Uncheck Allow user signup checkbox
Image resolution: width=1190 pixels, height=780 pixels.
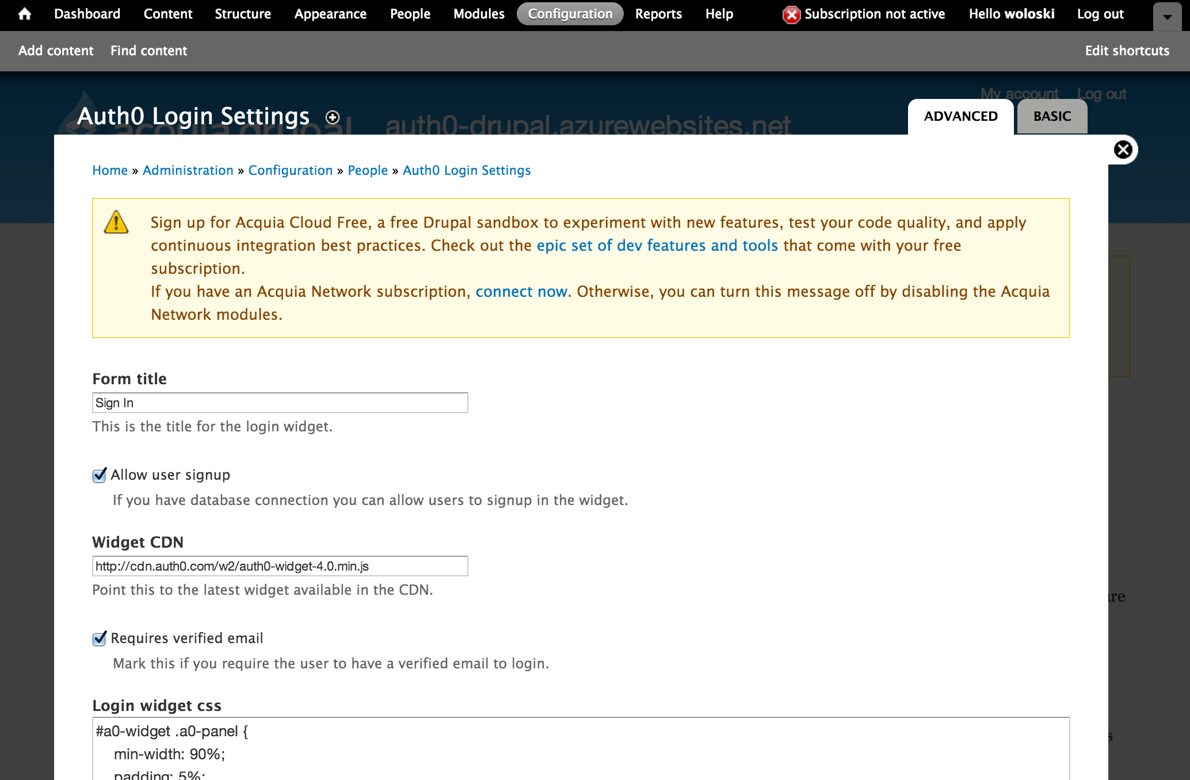(100, 475)
